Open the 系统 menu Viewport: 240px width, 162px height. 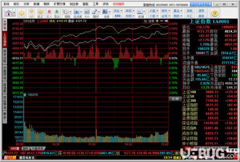[x=6, y=4]
